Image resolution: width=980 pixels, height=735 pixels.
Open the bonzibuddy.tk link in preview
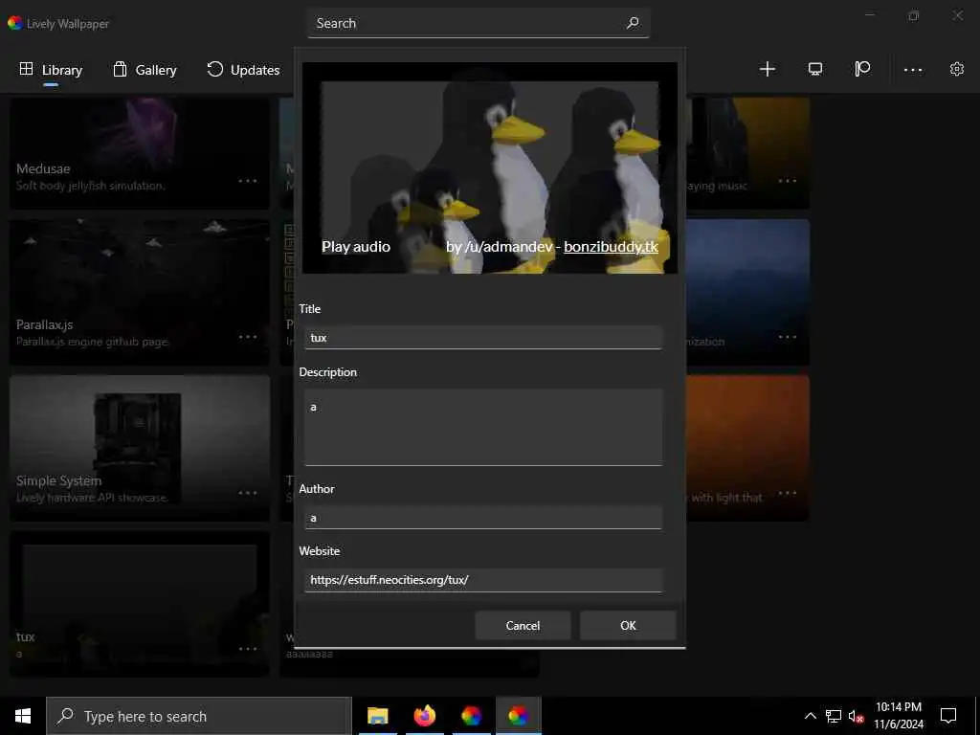point(611,247)
